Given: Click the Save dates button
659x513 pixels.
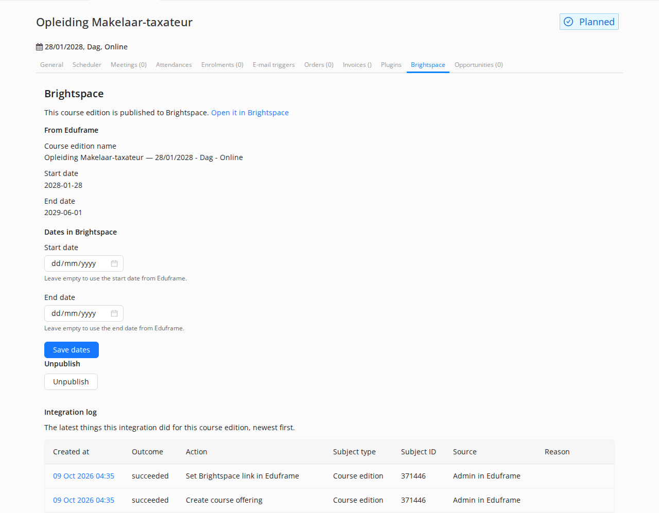Looking at the screenshot, I should coord(72,350).
